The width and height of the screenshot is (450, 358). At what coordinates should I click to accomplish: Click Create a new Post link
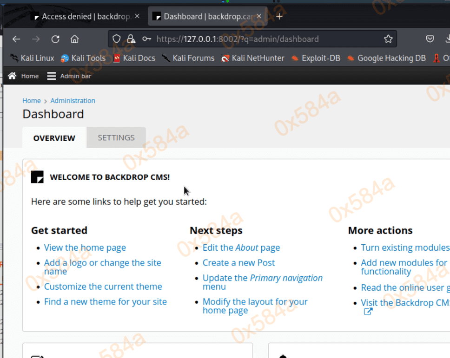click(x=238, y=262)
